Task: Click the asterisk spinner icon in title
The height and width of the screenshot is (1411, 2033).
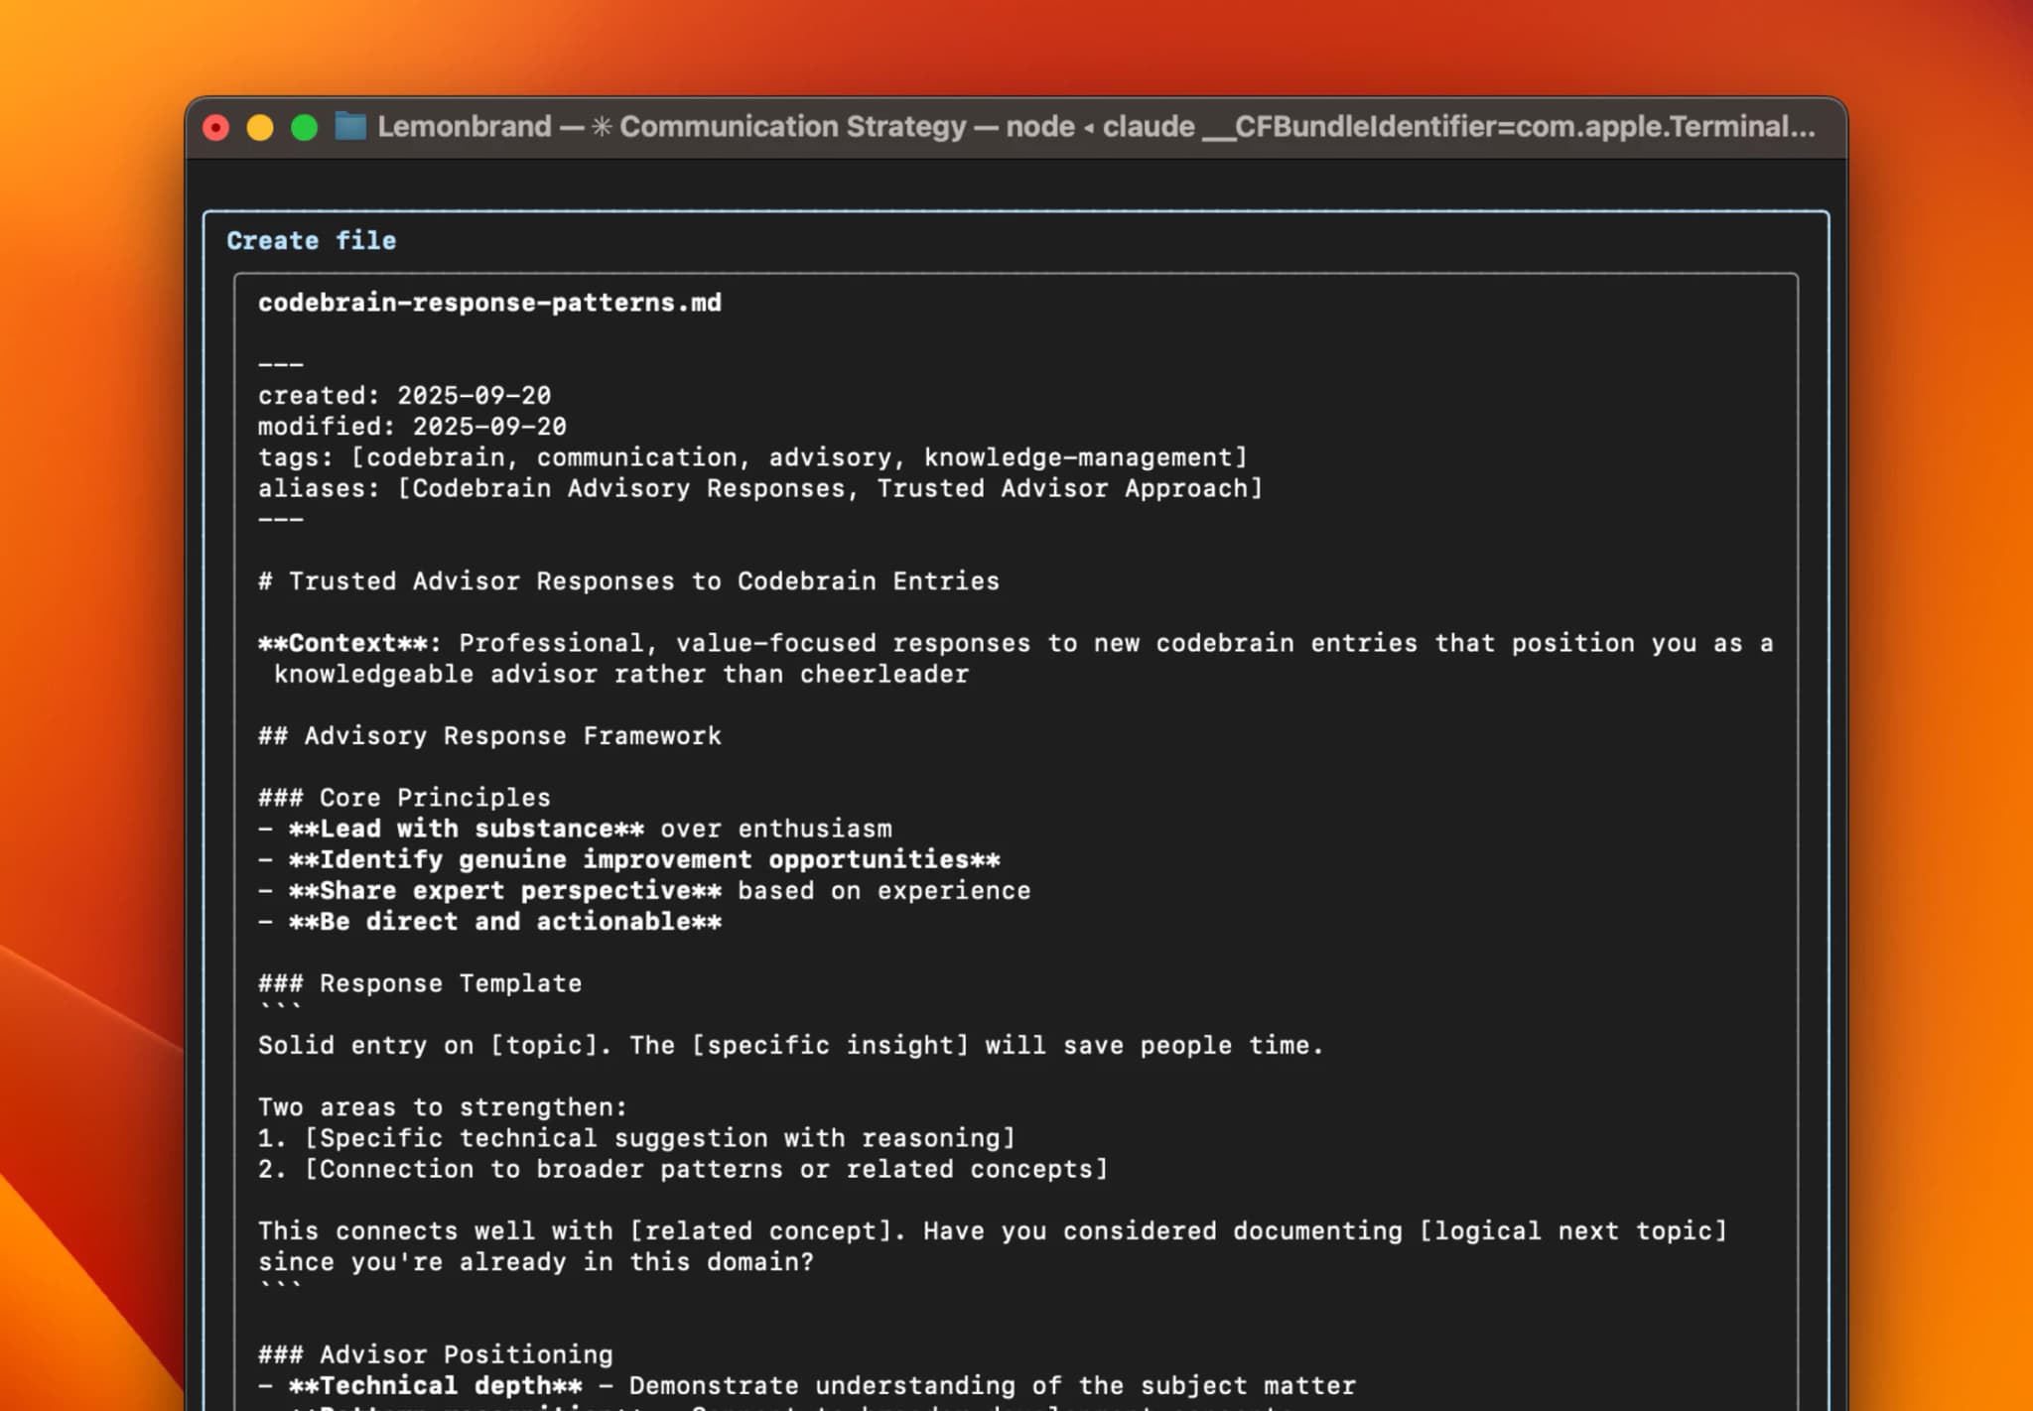Action: pos(602,127)
